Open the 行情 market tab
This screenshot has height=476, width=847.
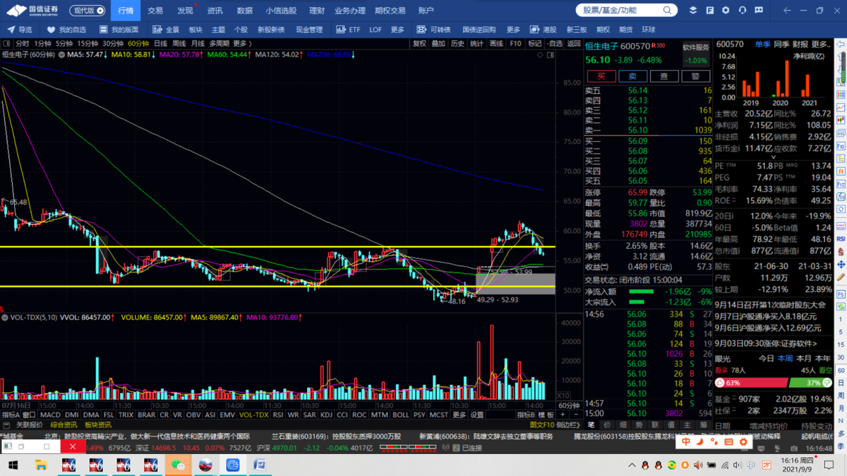126,11
